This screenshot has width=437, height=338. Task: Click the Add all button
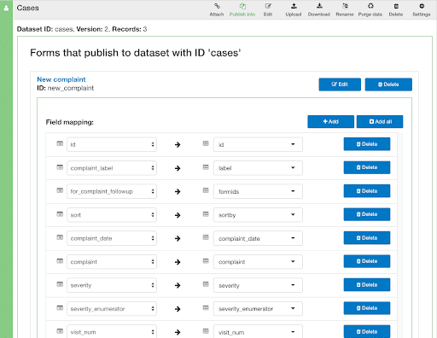[380, 122]
